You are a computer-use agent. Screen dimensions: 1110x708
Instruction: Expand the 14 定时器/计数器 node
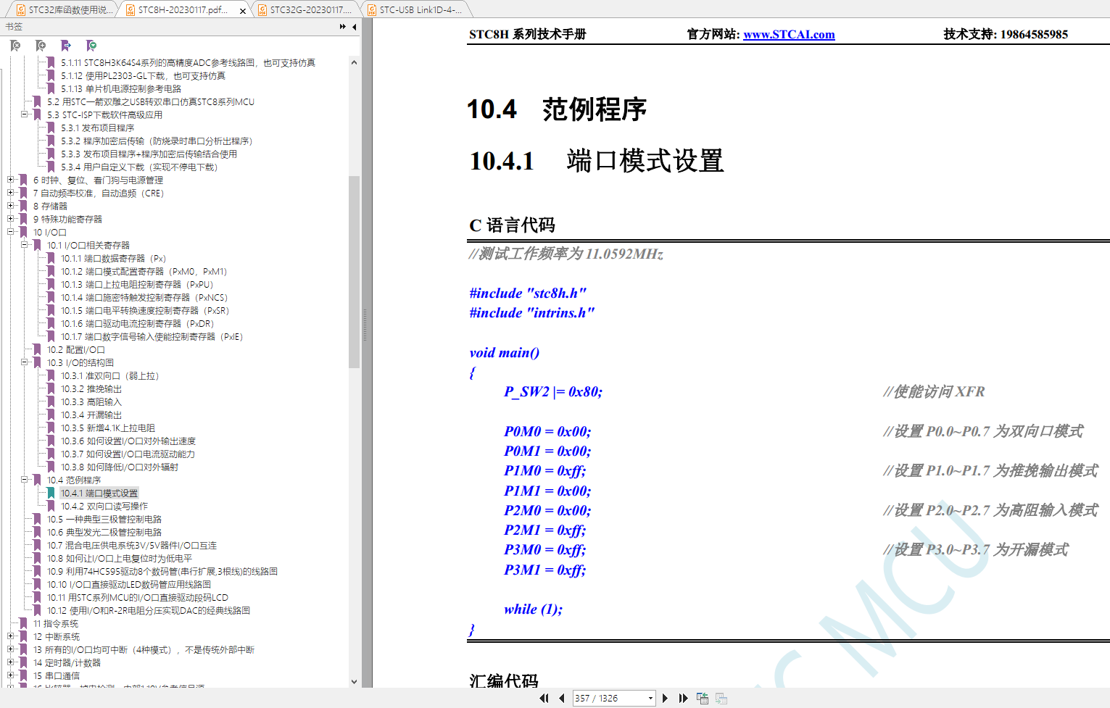[11, 662]
